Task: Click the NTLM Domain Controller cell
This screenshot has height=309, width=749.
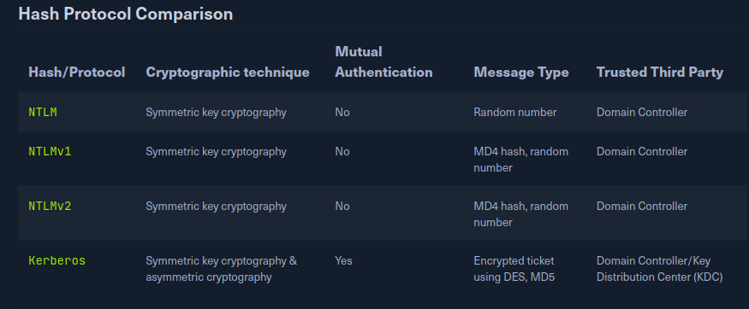Action: (641, 113)
